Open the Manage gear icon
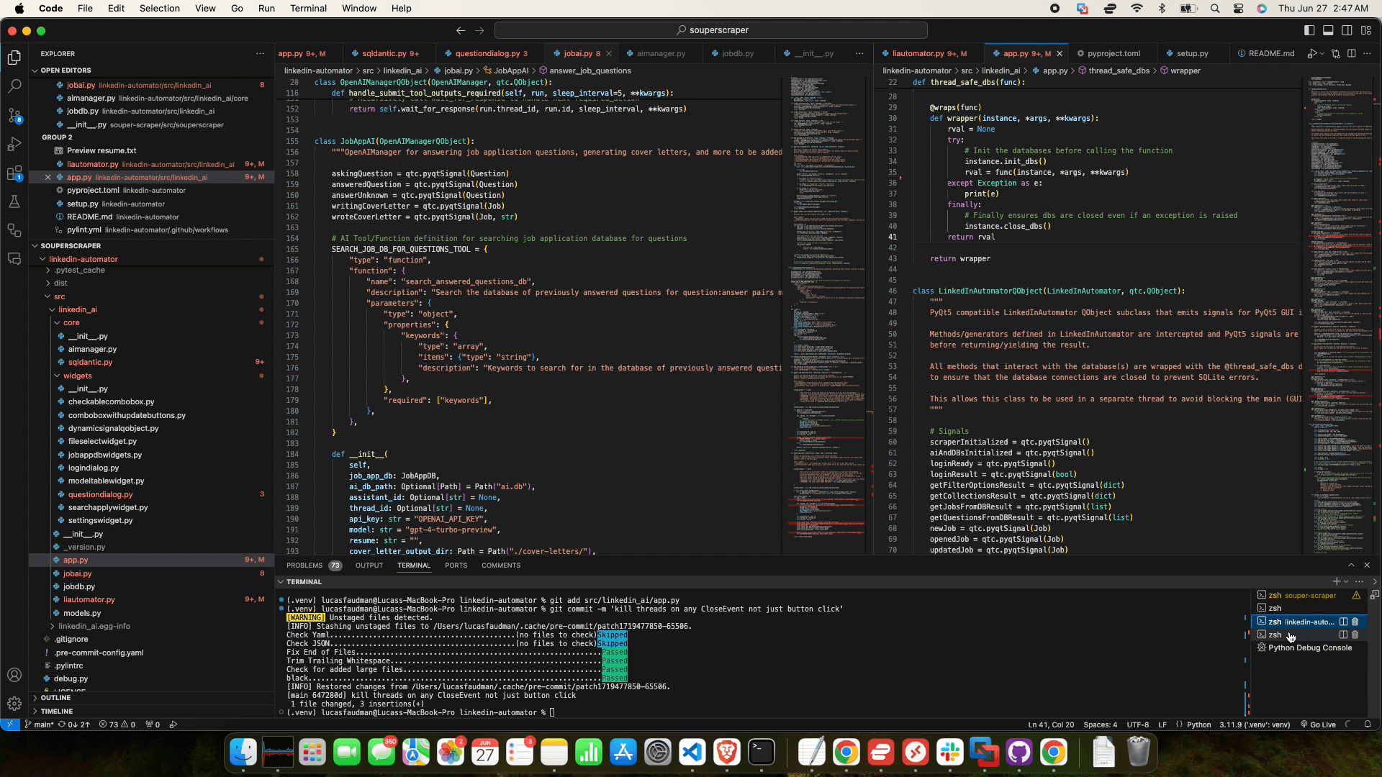This screenshot has height=777, width=1382. [x=14, y=704]
